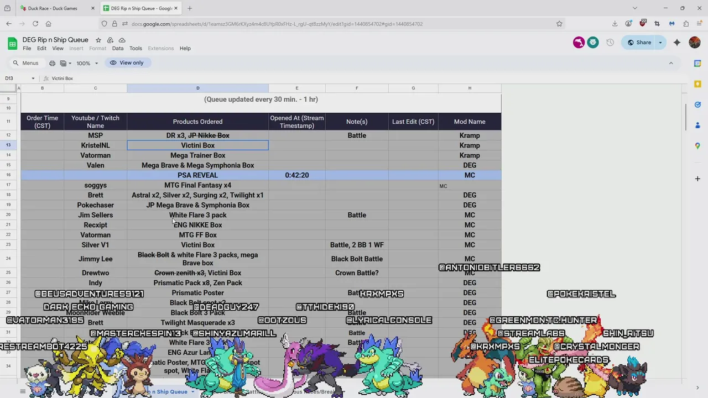Reload the current page
Screen dimensions: 708x398
[35, 24]
